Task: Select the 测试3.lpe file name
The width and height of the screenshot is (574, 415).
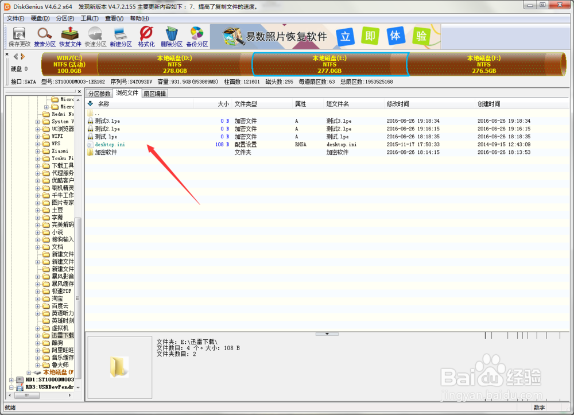Action: [x=107, y=121]
